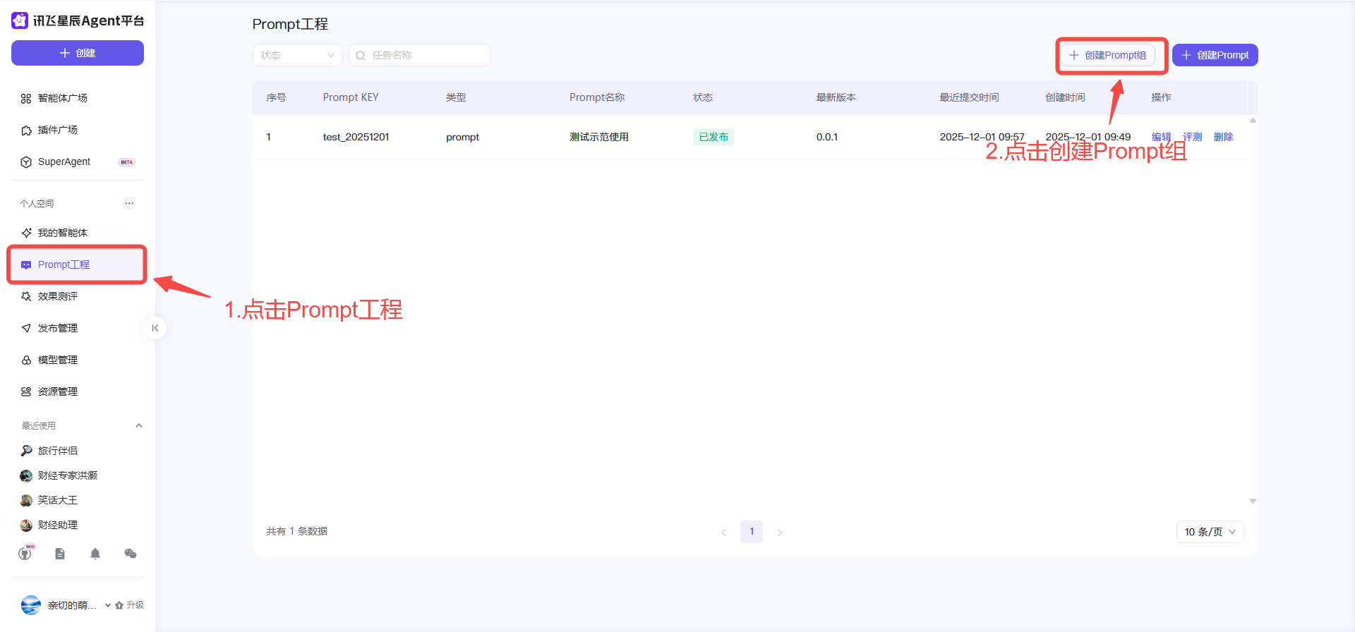Click the 个人空间 more options icon
Screen dimensions: 1355x632
click(129, 203)
